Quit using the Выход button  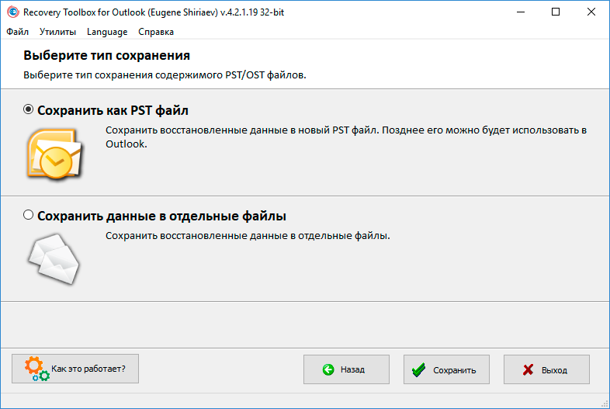pyautogui.click(x=546, y=369)
